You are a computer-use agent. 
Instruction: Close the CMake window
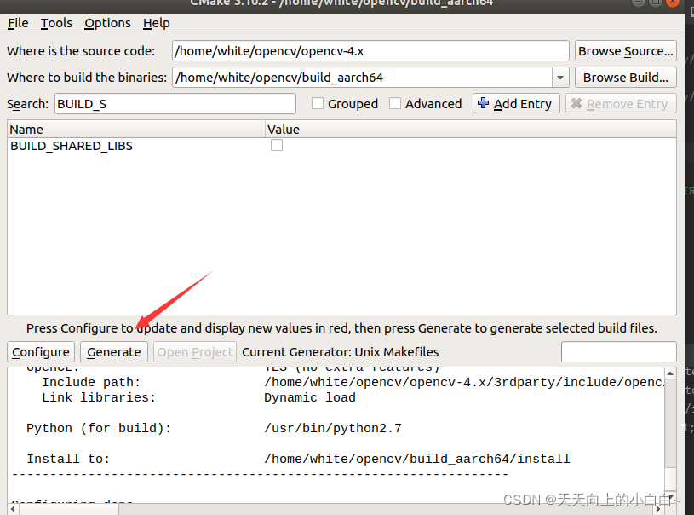tap(673, 3)
